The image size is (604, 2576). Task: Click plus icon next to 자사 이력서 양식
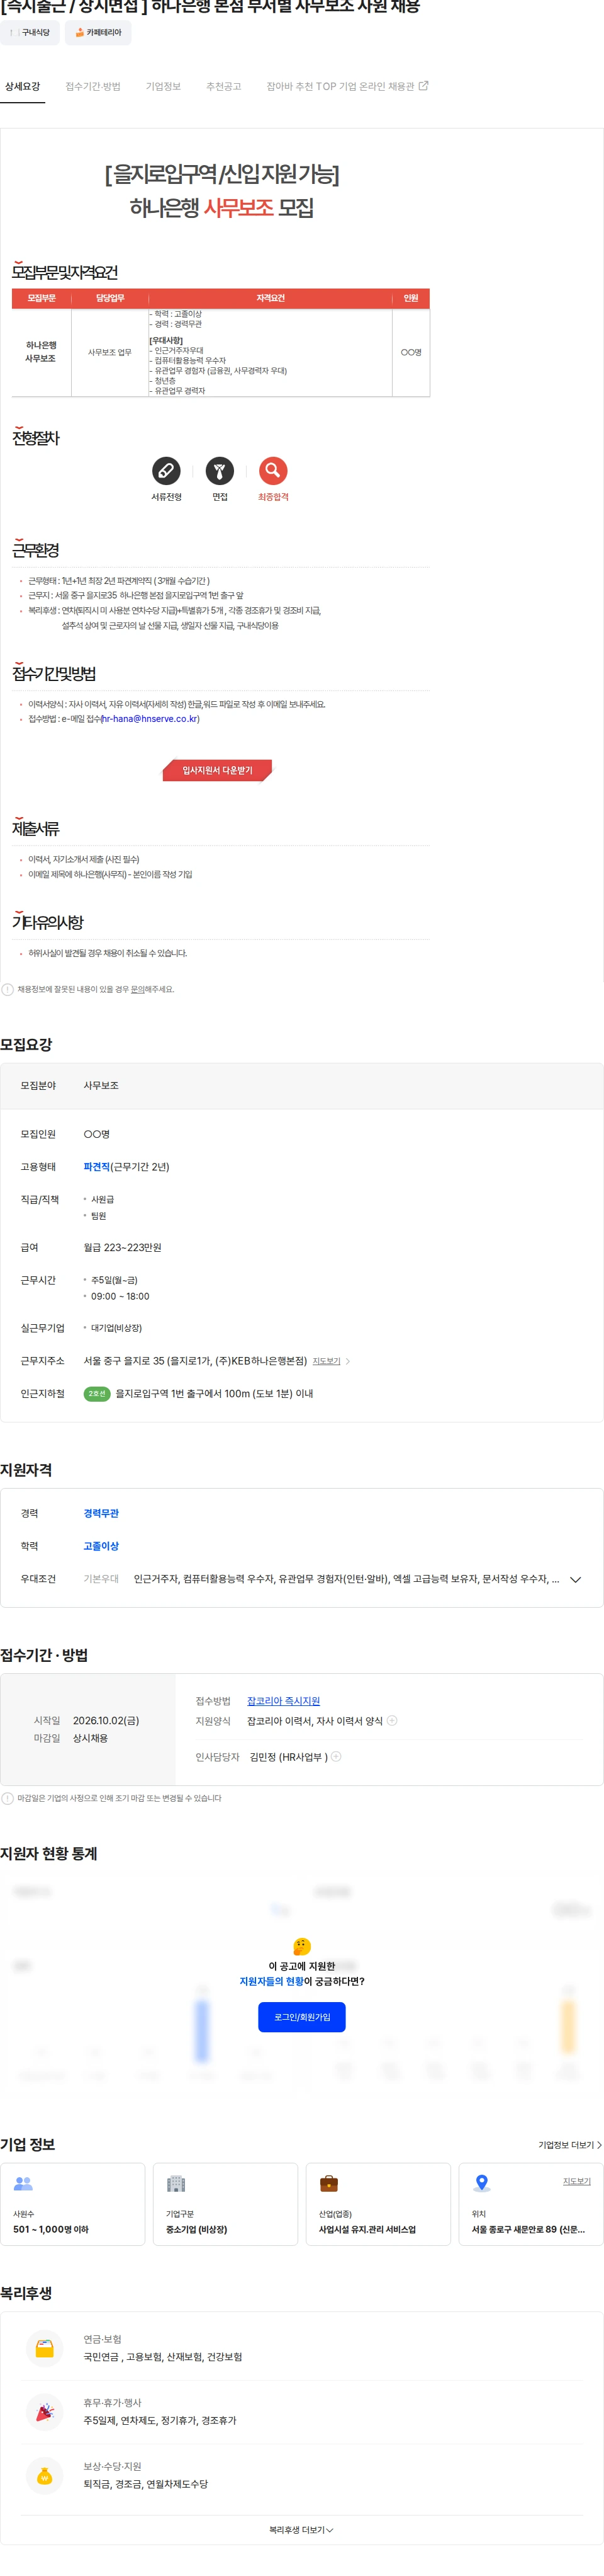point(393,1721)
